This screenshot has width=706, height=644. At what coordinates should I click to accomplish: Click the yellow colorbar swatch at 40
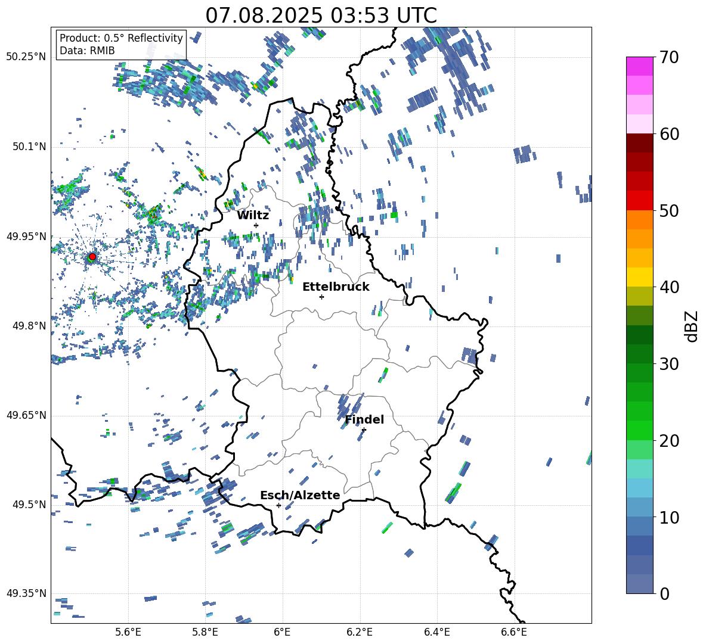point(639,277)
